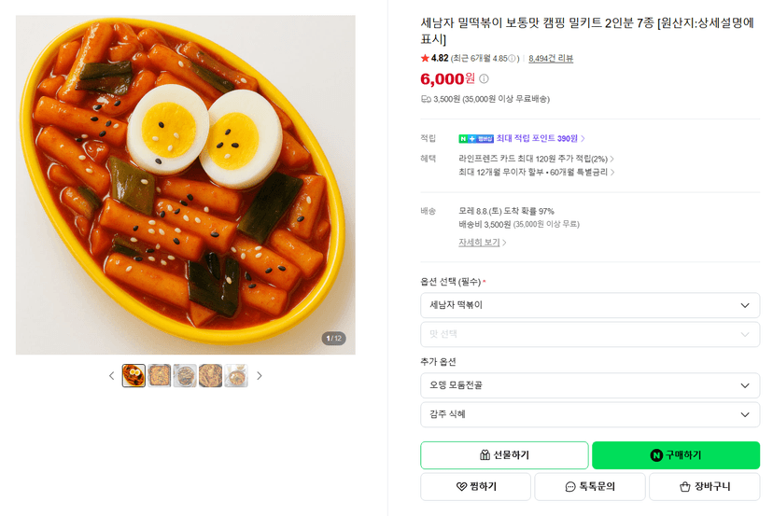Open the 맛 선택 flavor dropdown
The height and width of the screenshot is (516, 773).
click(590, 334)
